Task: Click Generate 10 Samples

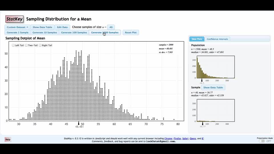Action: click(45, 33)
